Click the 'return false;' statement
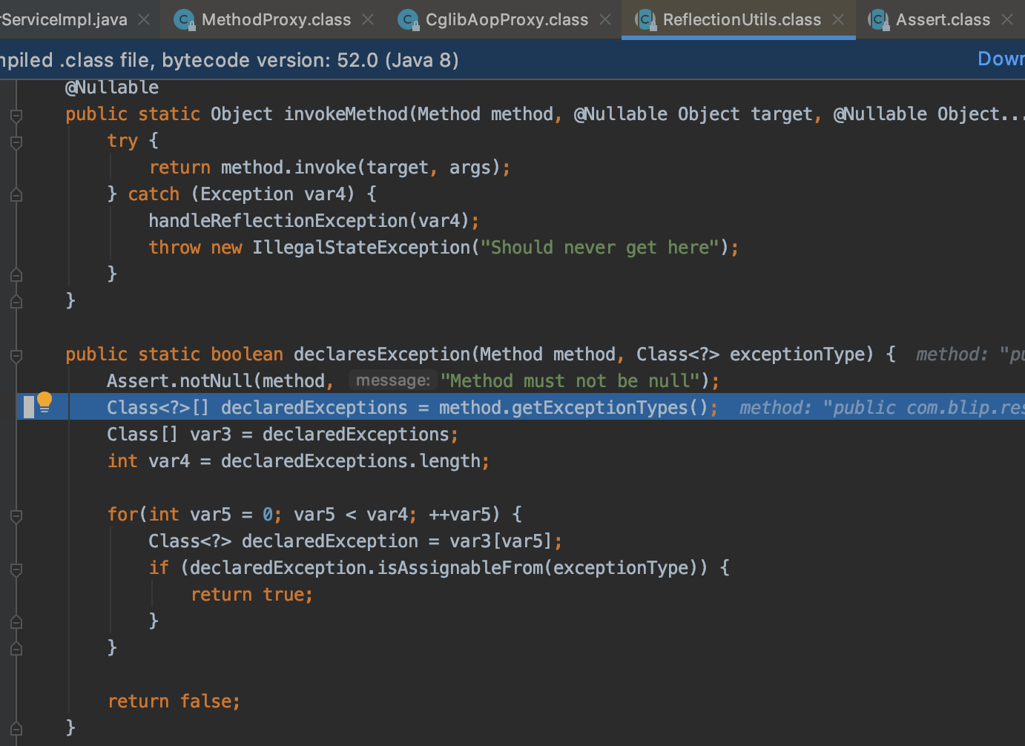Screen dimensions: 1025x746 (x=174, y=702)
